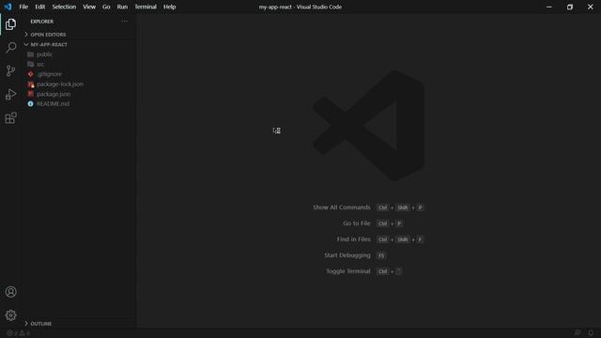The image size is (601, 338).
Task: Click the public folder icon
Action: 31,54
